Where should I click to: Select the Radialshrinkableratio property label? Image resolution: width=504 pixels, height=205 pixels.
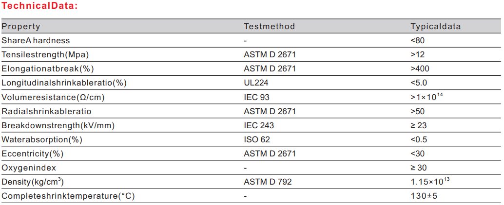pos(46,112)
